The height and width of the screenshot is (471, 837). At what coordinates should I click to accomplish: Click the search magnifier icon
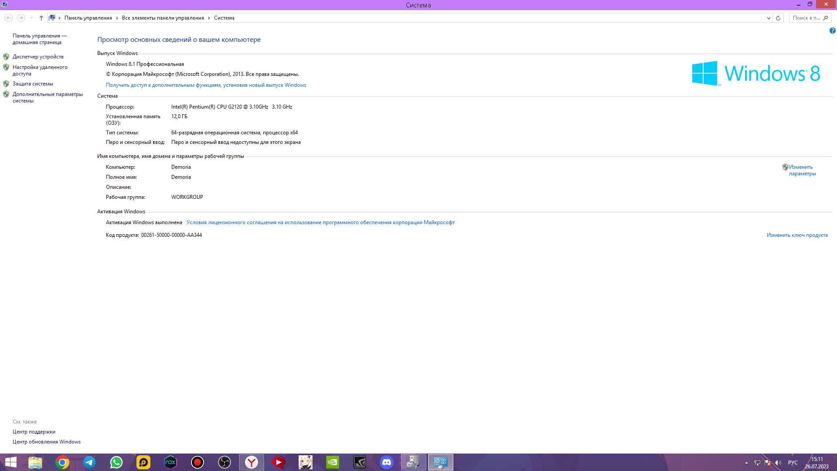click(x=826, y=18)
